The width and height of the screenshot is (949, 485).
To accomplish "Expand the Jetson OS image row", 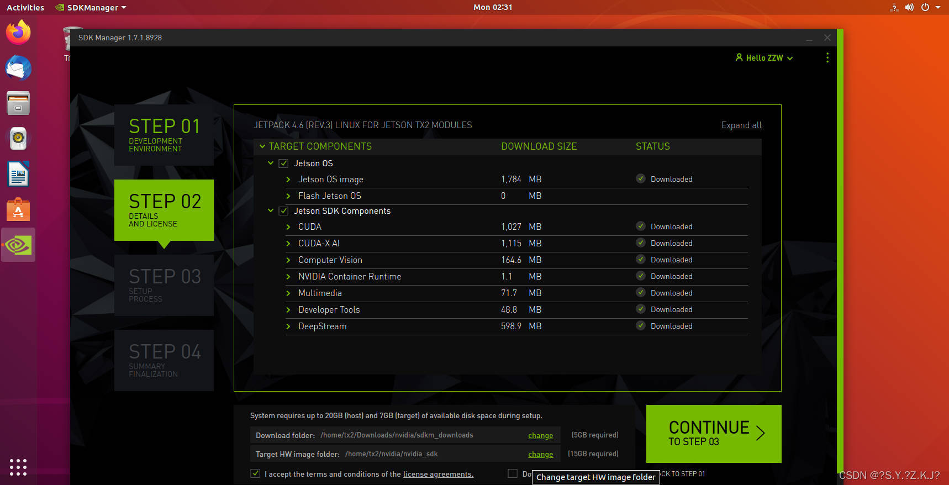I will point(288,180).
